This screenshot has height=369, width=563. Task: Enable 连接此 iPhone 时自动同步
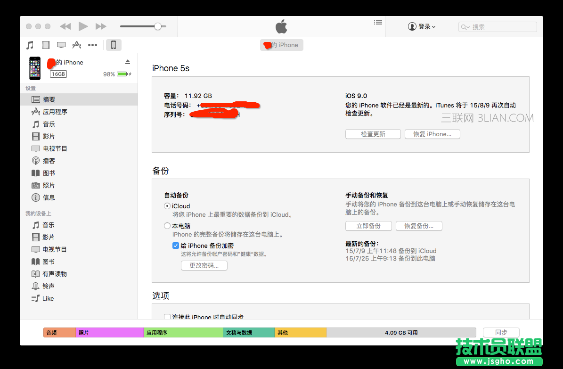[167, 317]
